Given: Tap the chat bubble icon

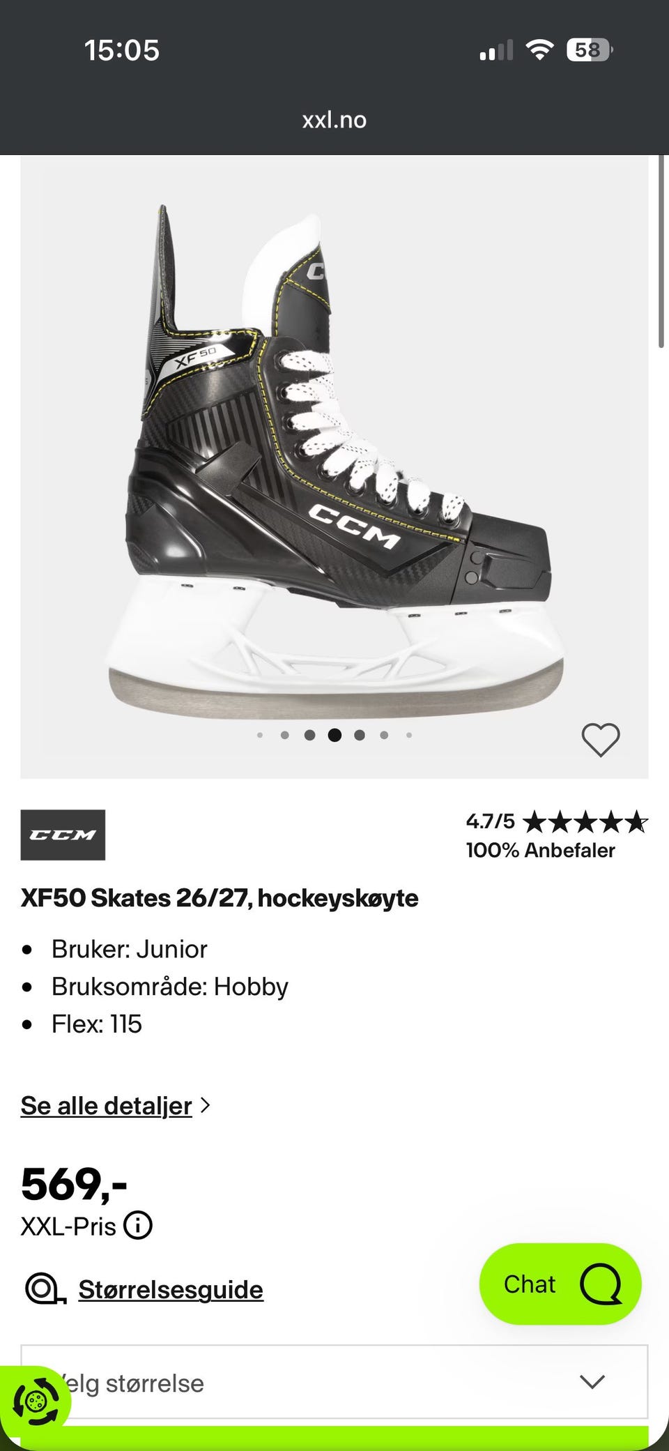Looking at the screenshot, I should pos(601,1284).
